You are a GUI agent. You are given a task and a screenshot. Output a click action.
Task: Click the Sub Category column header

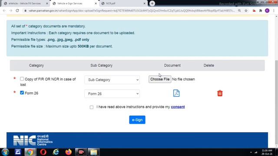click(x=101, y=65)
